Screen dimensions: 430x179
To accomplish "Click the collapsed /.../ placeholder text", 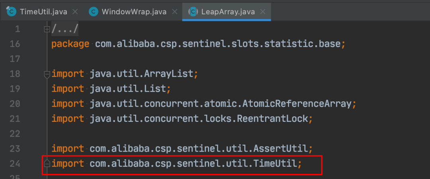I will pos(65,29).
